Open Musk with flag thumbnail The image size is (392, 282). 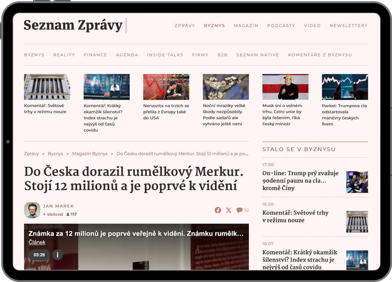coord(285,87)
